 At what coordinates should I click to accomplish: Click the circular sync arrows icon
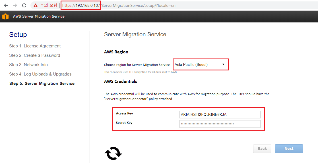tap(113, 153)
